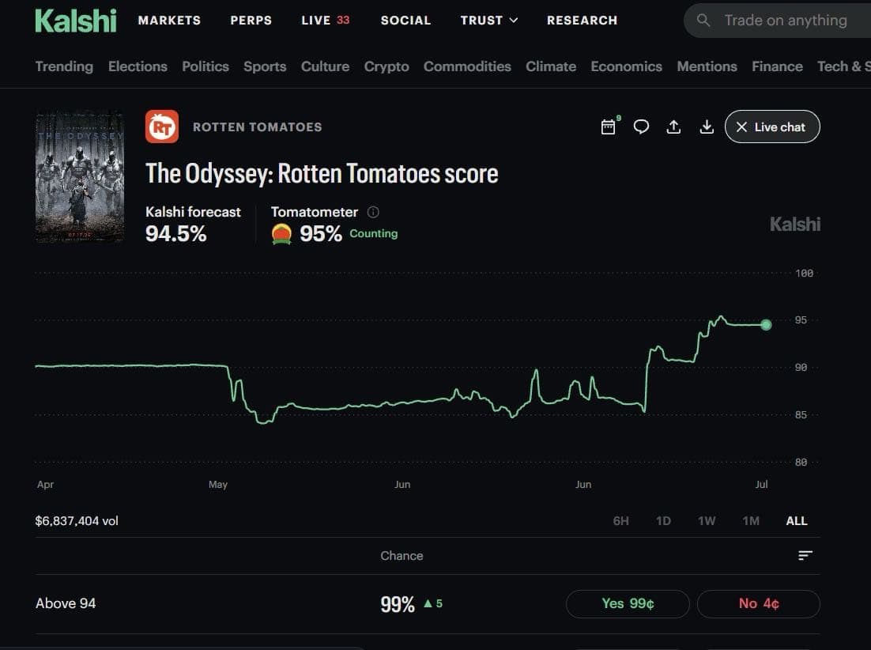Open the calendar icon with badge
This screenshot has height=650, width=871.
coord(609,127)
